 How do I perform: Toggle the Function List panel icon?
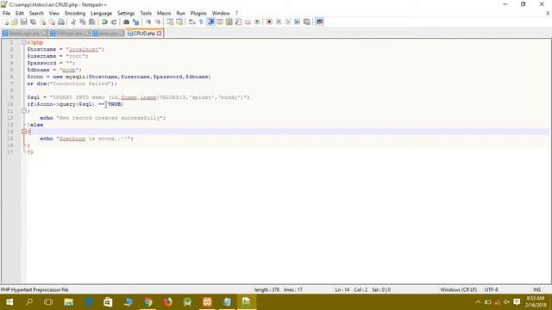click(238, 22)
